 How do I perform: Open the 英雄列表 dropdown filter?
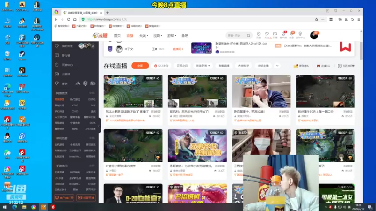pyautogui.click(x=203, y=66)
